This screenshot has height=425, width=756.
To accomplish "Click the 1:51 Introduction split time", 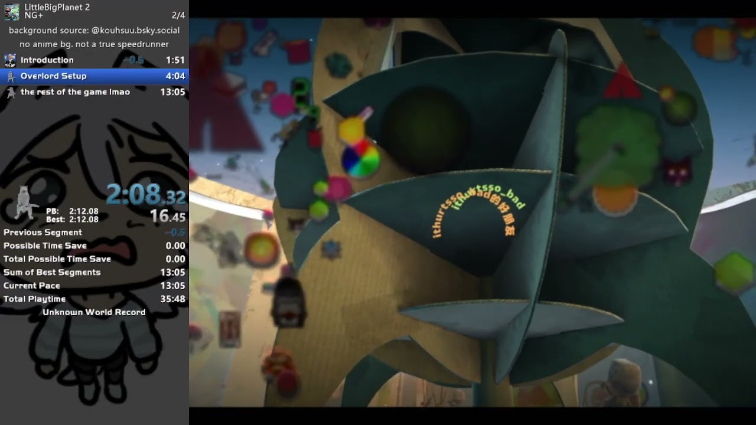I will [175, 60].
